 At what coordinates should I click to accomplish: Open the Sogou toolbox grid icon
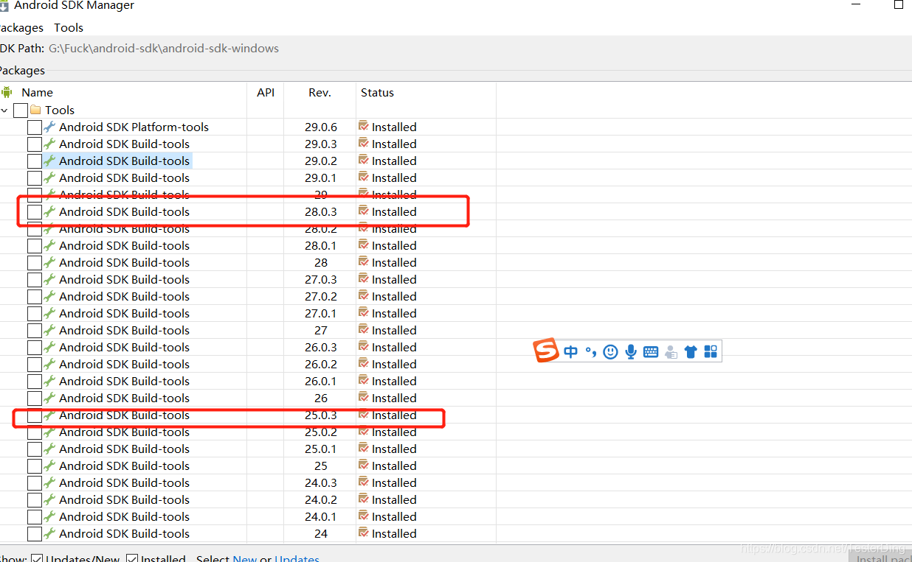click(711, 352)
